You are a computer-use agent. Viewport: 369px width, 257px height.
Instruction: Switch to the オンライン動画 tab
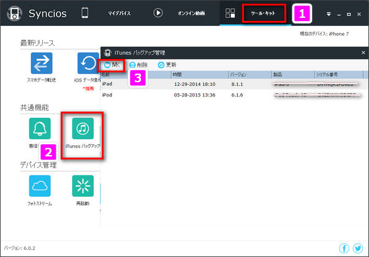[x=191, y=13]
